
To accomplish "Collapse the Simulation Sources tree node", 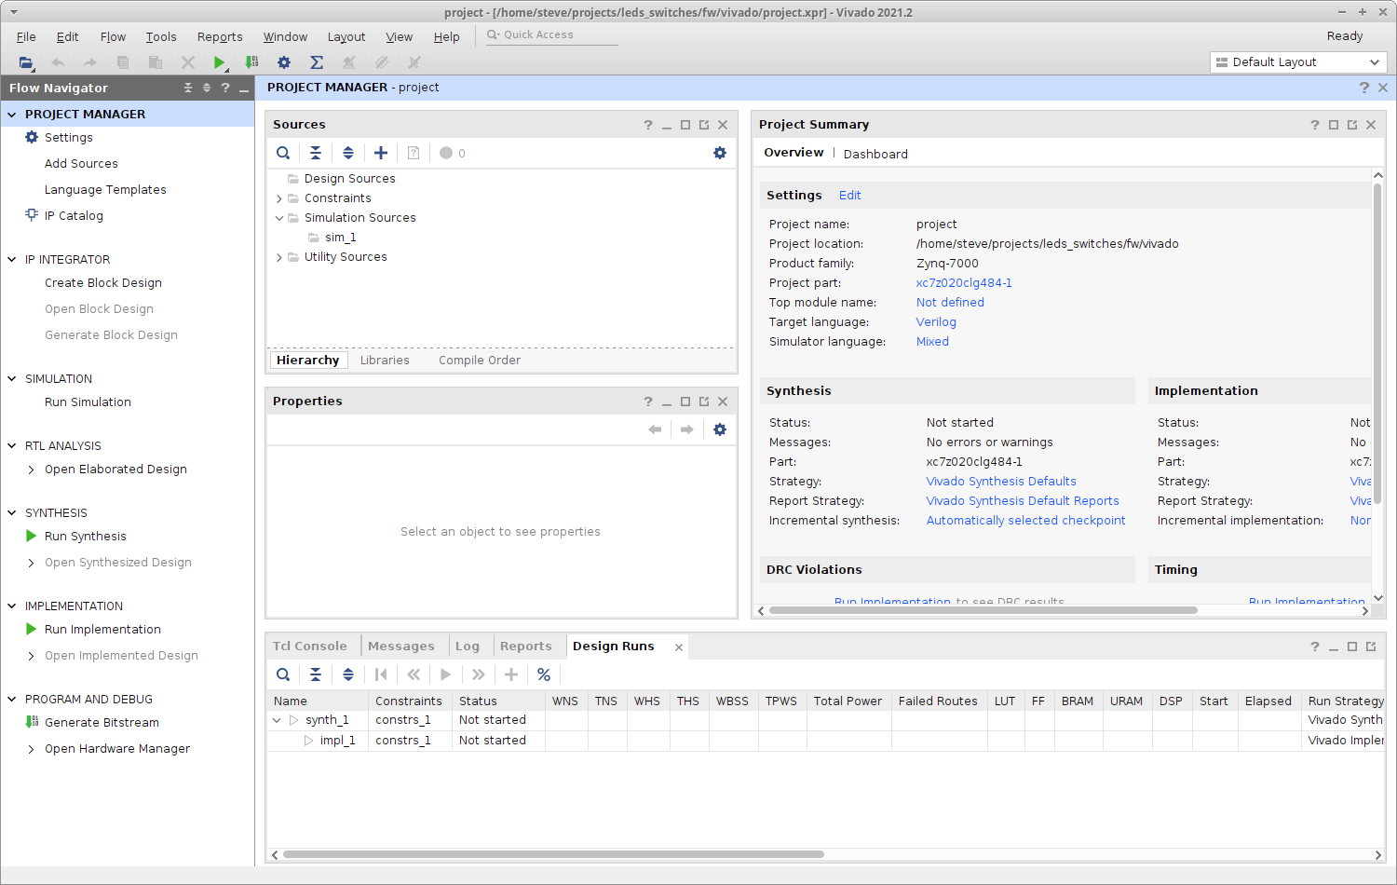I will click(x=279, y=218).
